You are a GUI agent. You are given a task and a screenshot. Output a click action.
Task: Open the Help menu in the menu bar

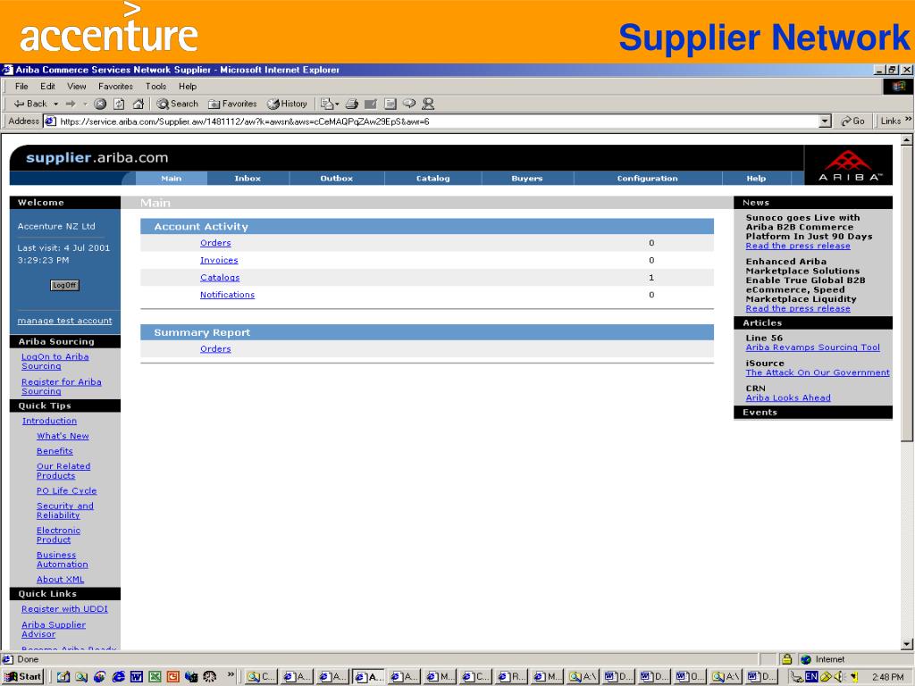[x=188, y=87]
